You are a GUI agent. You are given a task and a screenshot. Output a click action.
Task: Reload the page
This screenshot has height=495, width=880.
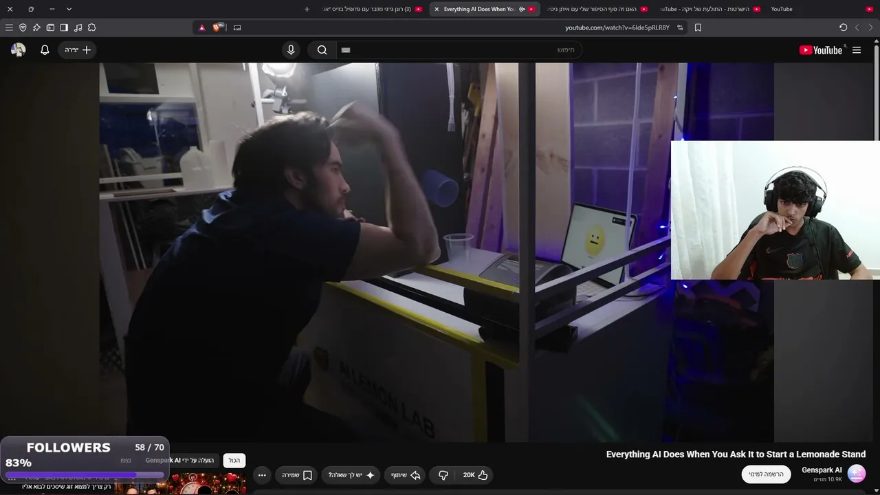coord(844,27)
